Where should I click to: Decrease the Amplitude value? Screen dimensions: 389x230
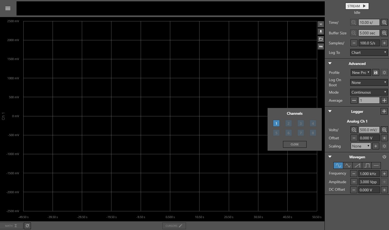click(354, 182)
